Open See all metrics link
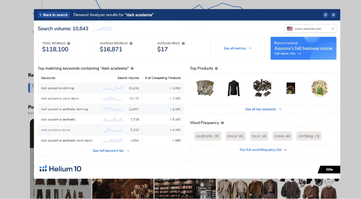This screenshot has height=199, width=361. [x=237, y=48]
